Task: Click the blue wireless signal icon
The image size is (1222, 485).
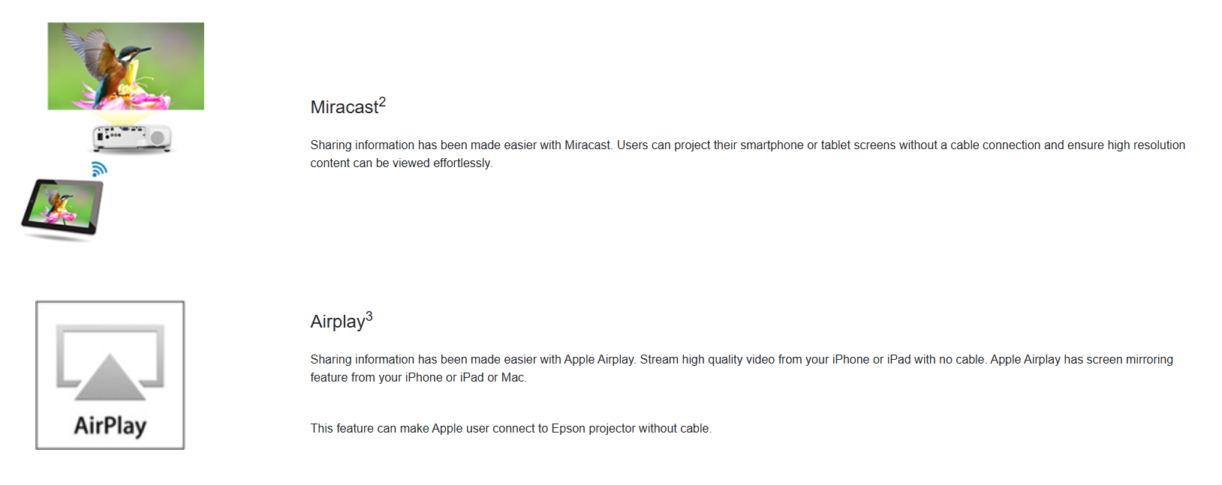Action: pos(99,169)
